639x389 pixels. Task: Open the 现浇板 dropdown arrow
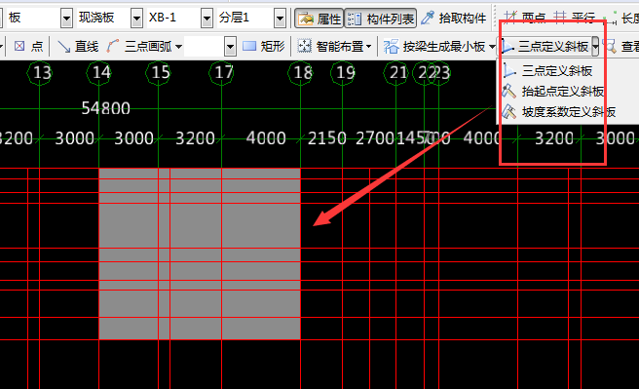(x=137, y=18)
